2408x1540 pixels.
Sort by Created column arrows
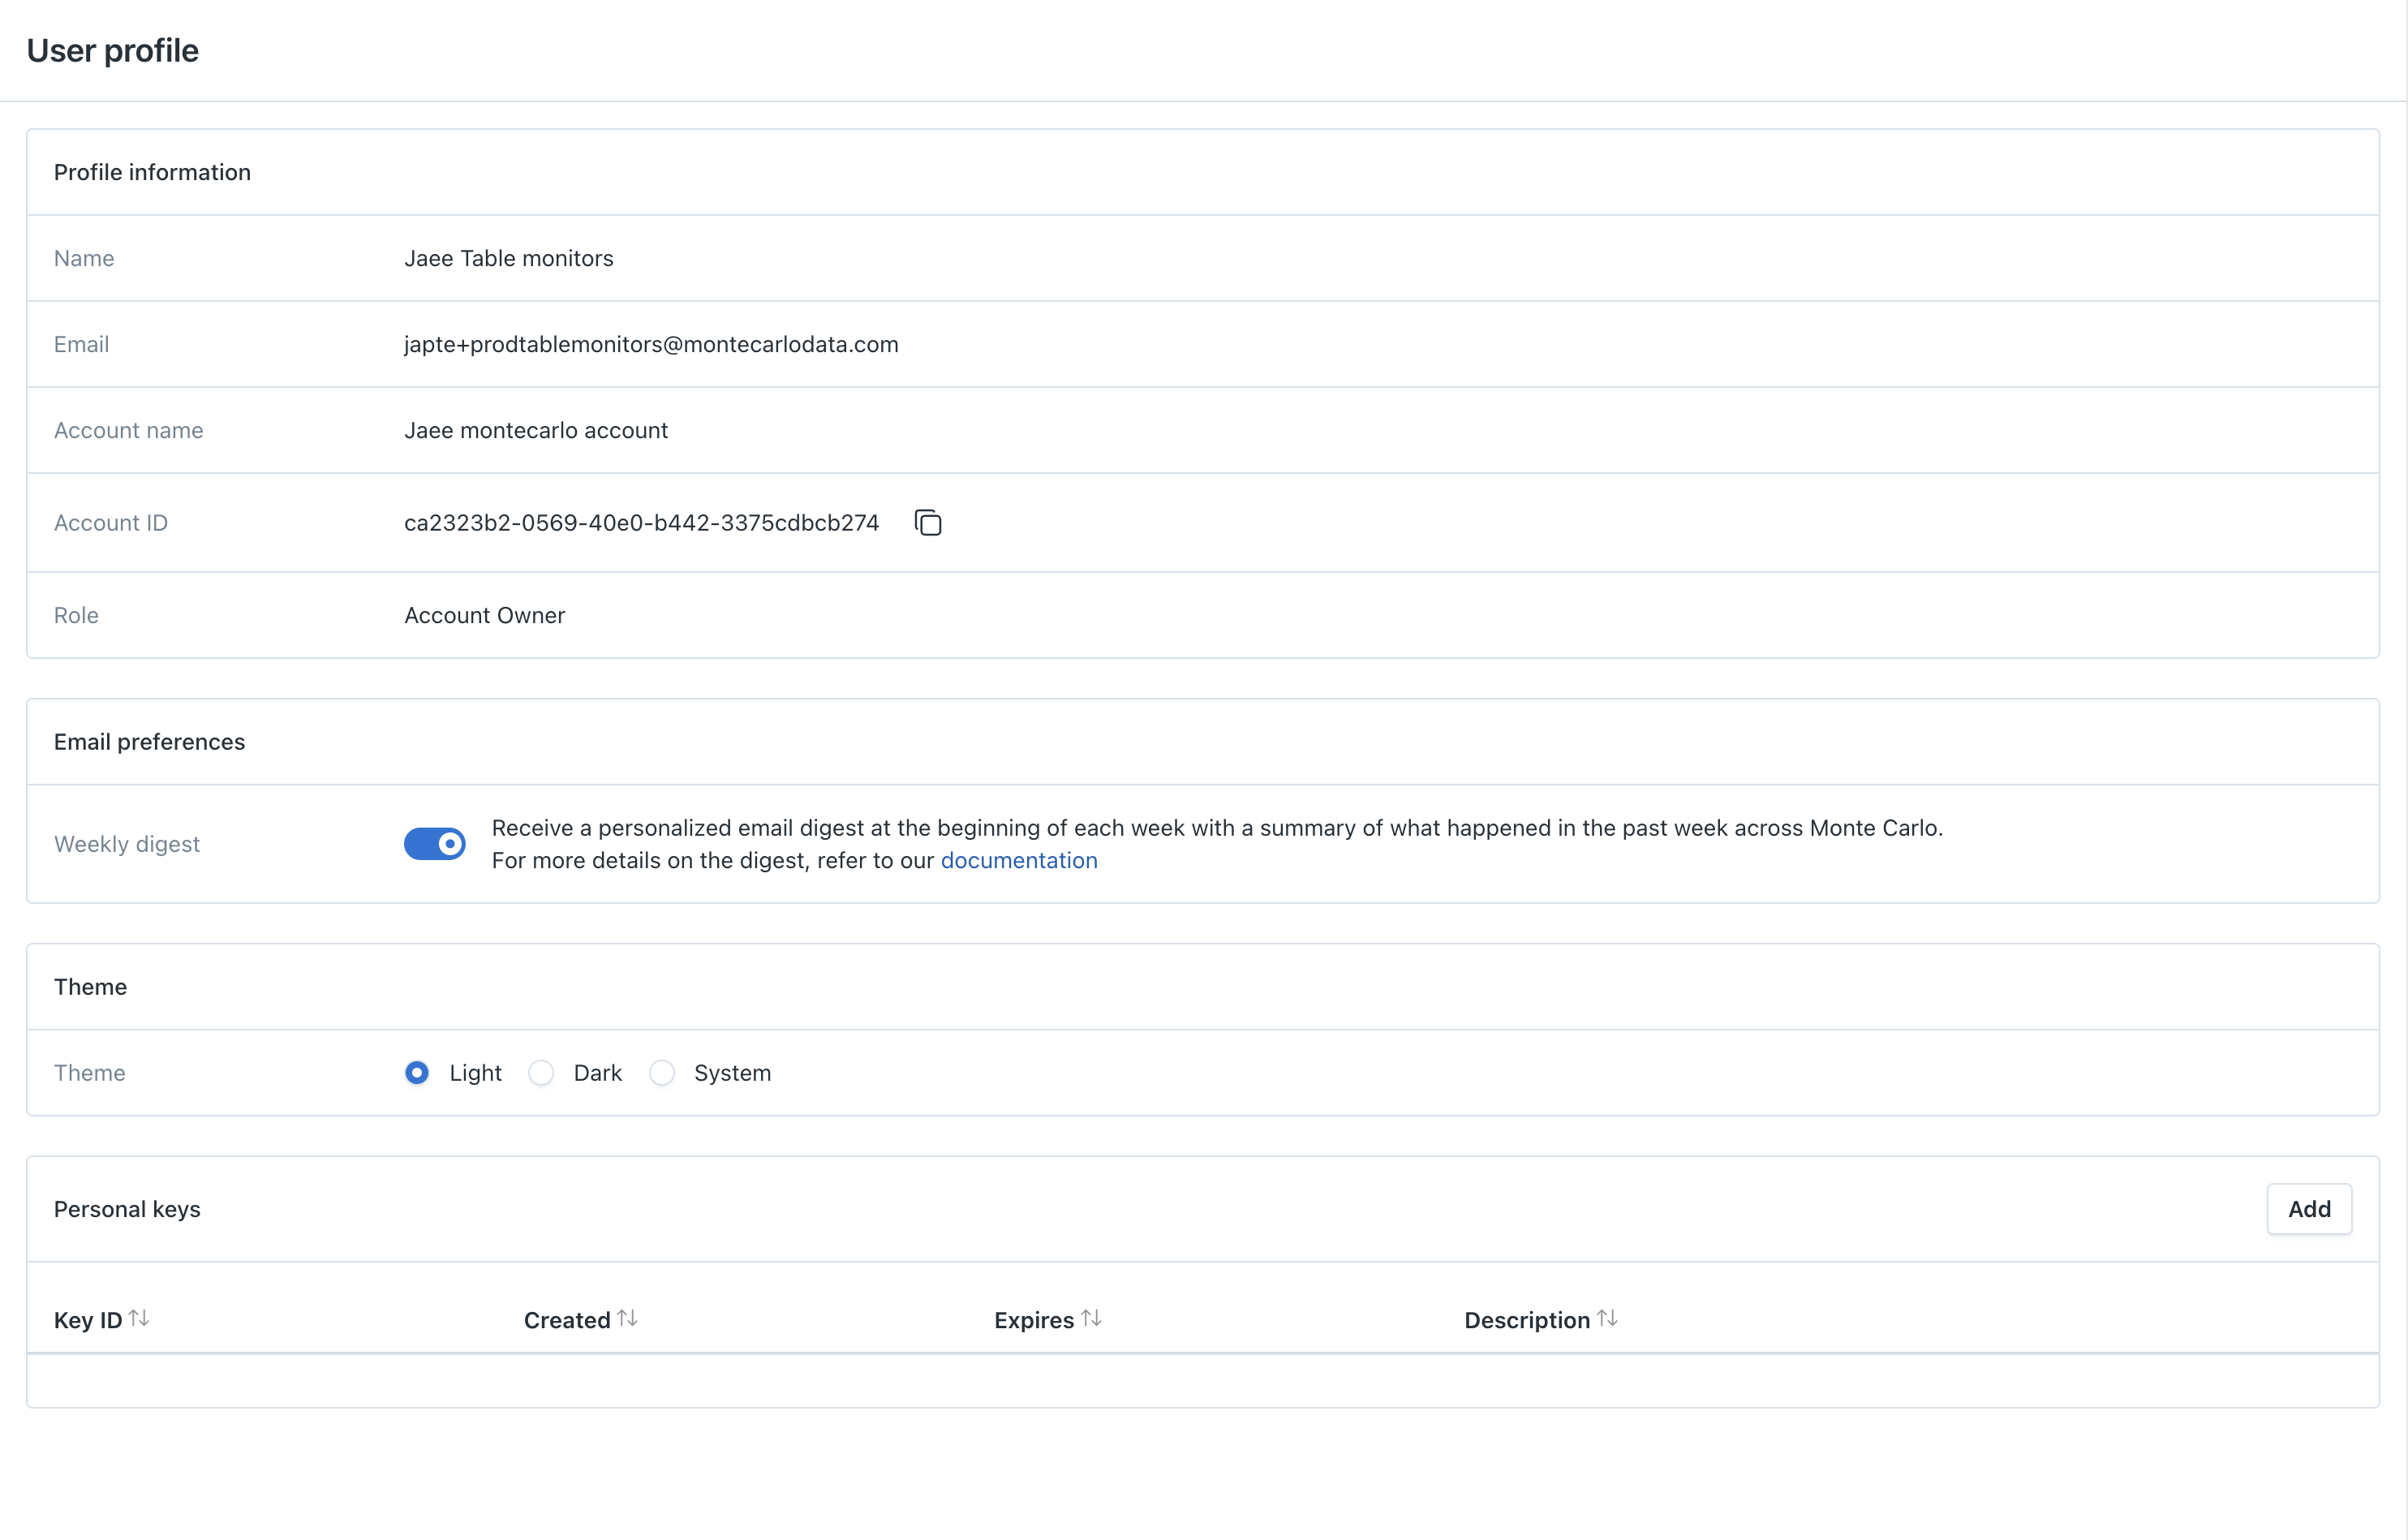[627, 1319]
